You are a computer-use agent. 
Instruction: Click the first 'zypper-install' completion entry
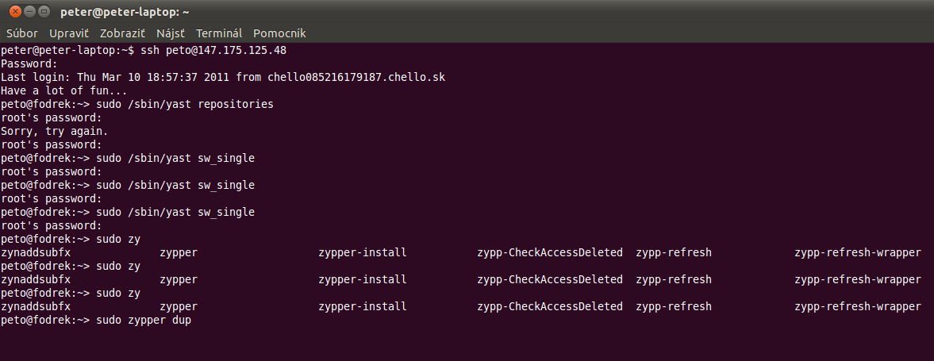pyautogui.click(x=363, y=252)
